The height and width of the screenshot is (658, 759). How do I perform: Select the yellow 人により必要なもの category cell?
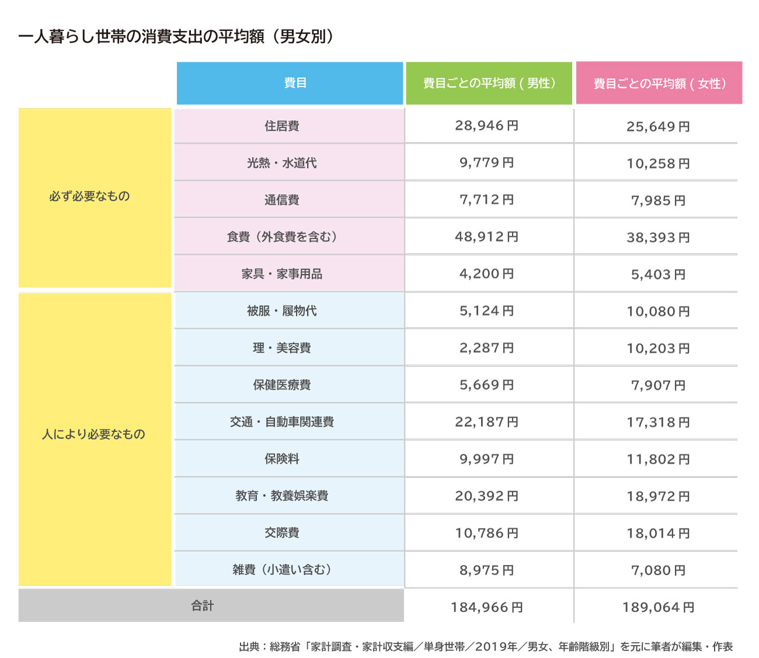[95, 434]
